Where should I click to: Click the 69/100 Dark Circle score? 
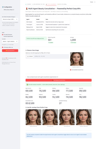pyautogui.click(x=29, y=91)
